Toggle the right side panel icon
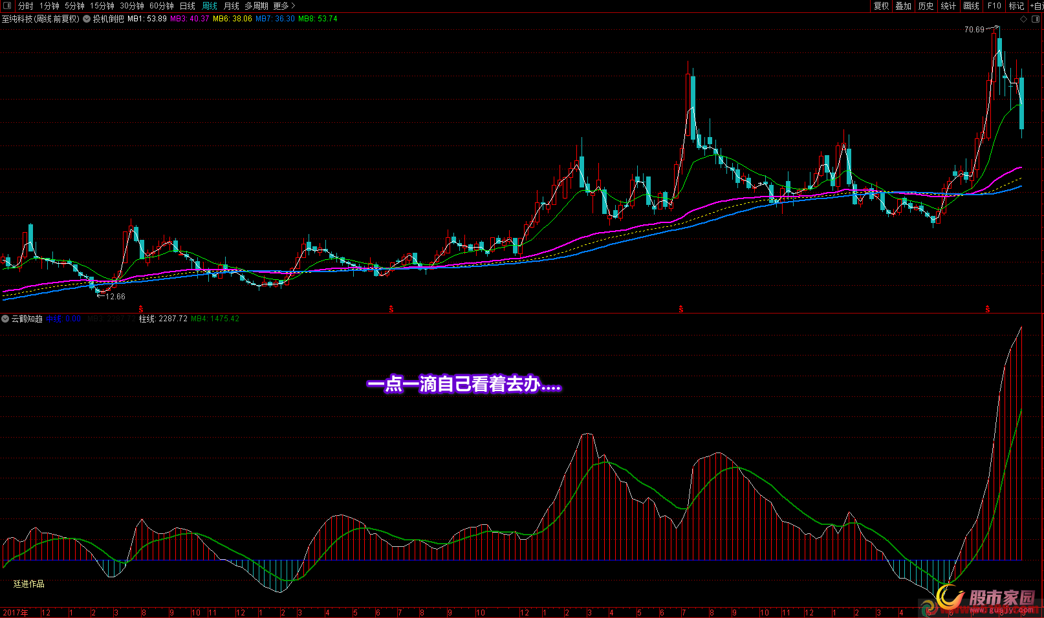The image size is (1044, 618). tap(1035, 19)
